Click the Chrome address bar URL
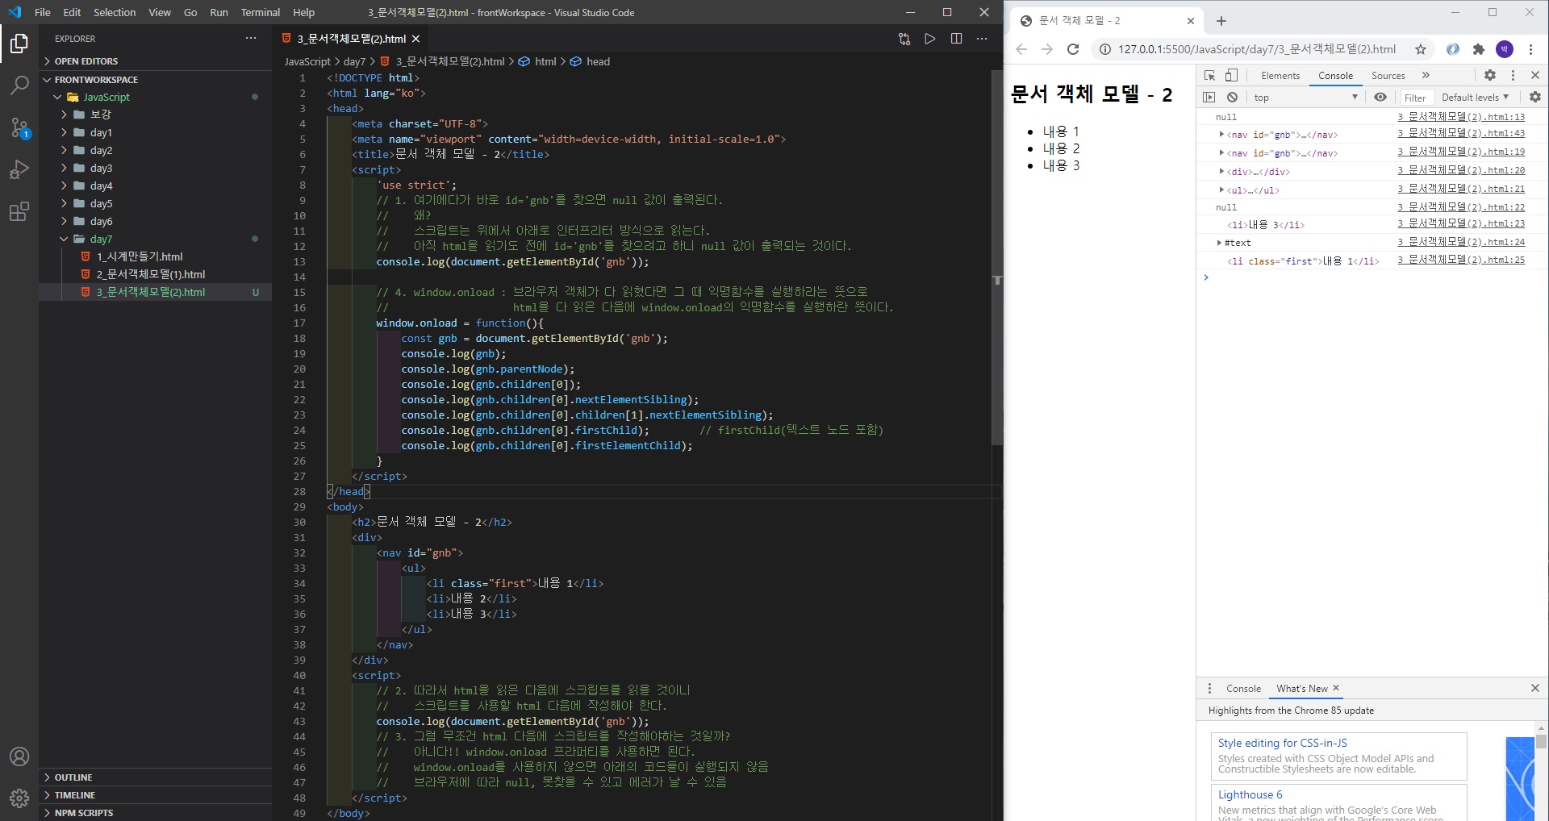This screenshot has height=821, width=1549. click(1256, 49)
